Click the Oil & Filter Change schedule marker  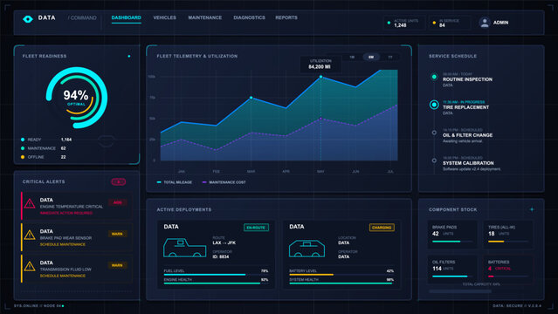tap(434, 133)
